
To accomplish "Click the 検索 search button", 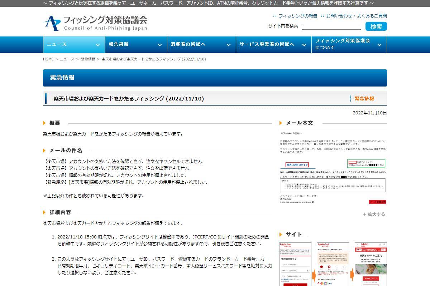I will pyautogui.click(x=376, y=26).
